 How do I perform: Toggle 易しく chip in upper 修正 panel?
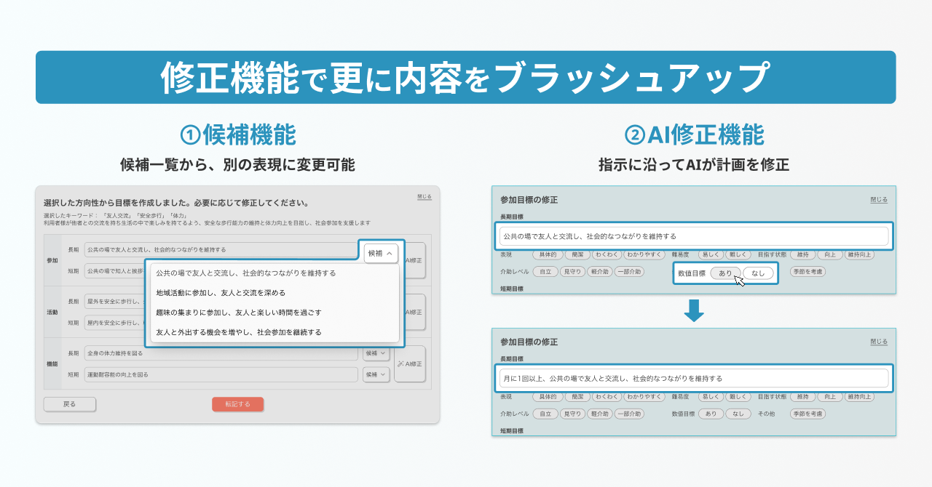(x=711, y=254)
